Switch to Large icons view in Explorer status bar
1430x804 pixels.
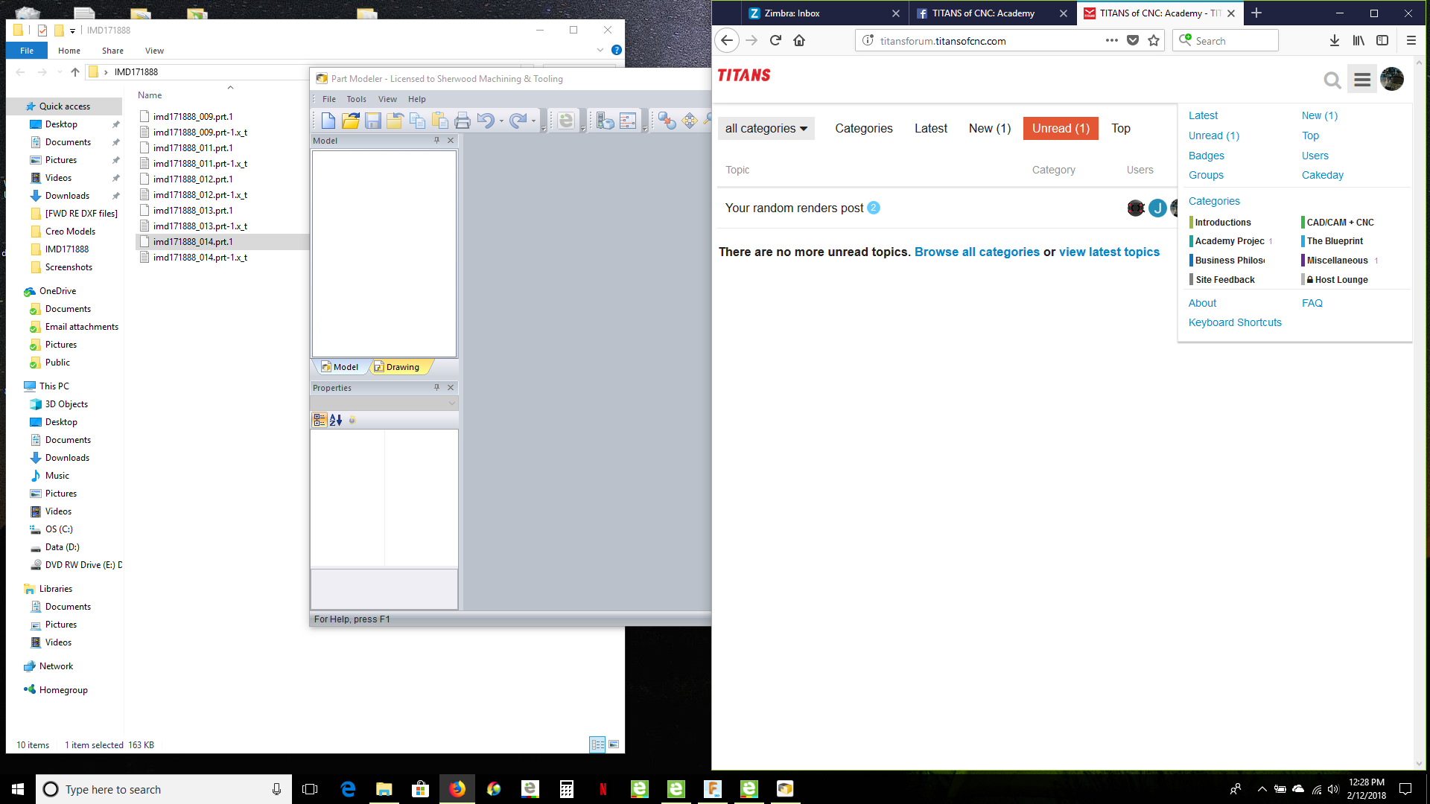(x=614, y=744)
